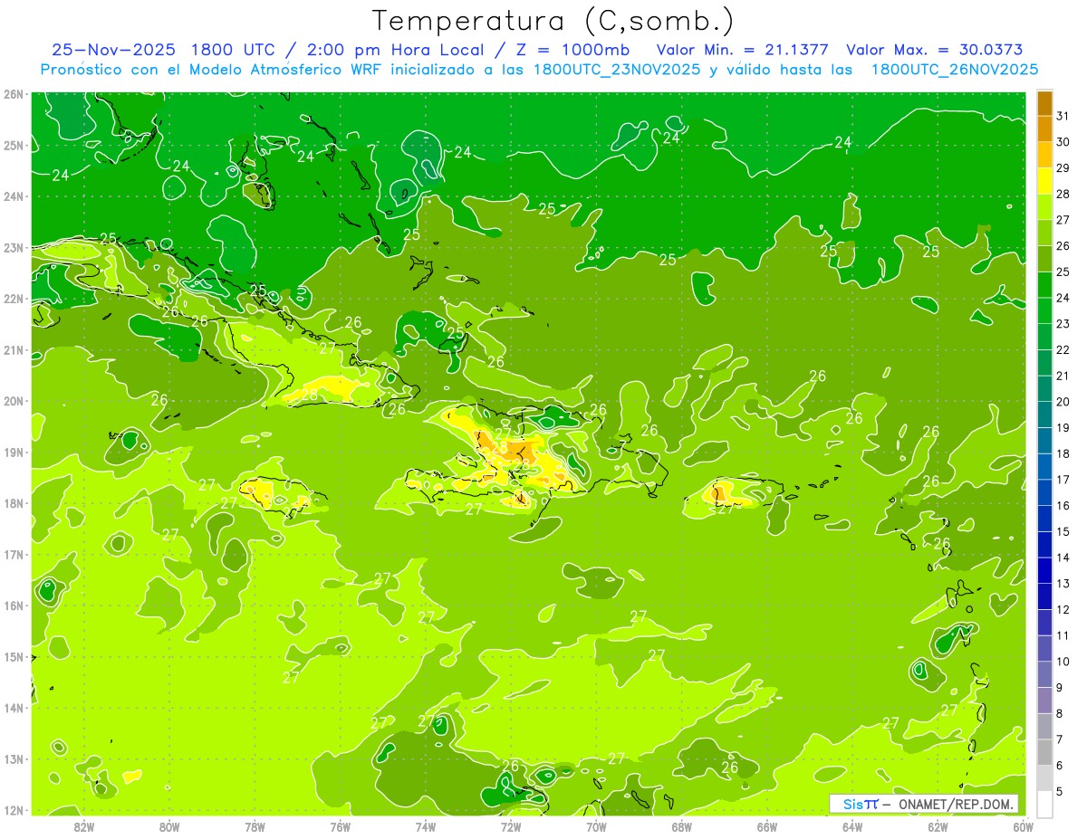The height and width of the screenshot is (839, 1087).
Task: Click the initialization time '1800UTC_23NOV2025'
Action: (x=619, y=70)
